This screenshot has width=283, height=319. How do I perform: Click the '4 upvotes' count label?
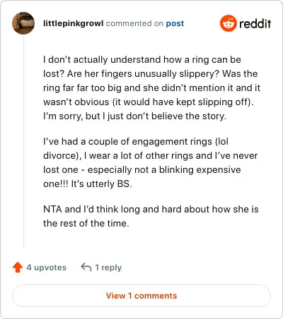pos(47,267)
